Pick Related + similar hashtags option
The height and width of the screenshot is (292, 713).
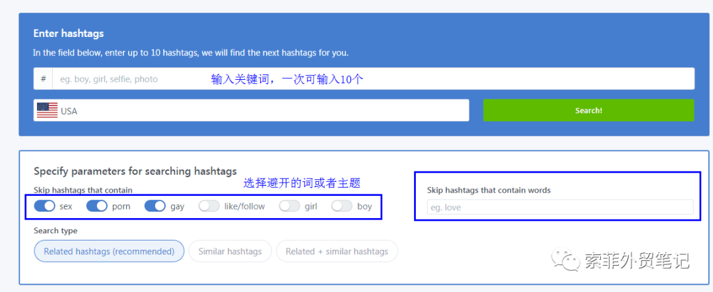[x=337, y=251]
